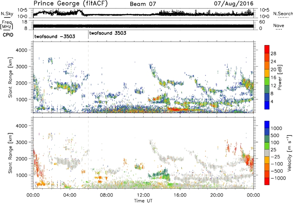Click the '08:00' time axis label
This screenshot has width=293, height=203.
point(107,195)
